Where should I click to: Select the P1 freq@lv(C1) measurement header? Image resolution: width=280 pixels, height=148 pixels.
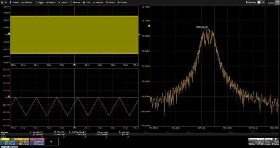coord(37,132)
